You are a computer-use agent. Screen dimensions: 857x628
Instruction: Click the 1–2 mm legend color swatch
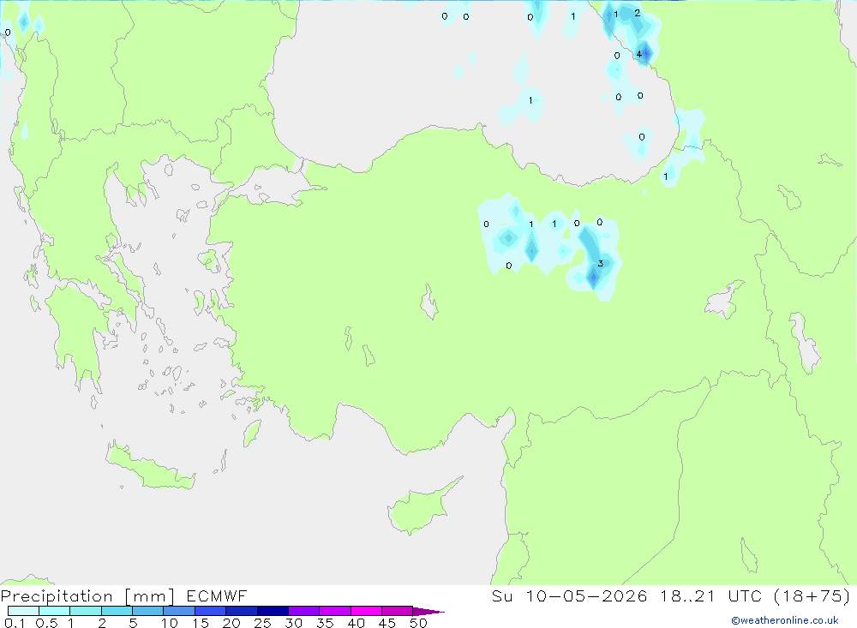[86, 611]
